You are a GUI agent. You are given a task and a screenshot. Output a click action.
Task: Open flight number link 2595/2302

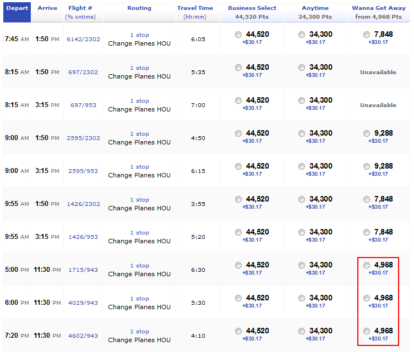click(84, 138)
